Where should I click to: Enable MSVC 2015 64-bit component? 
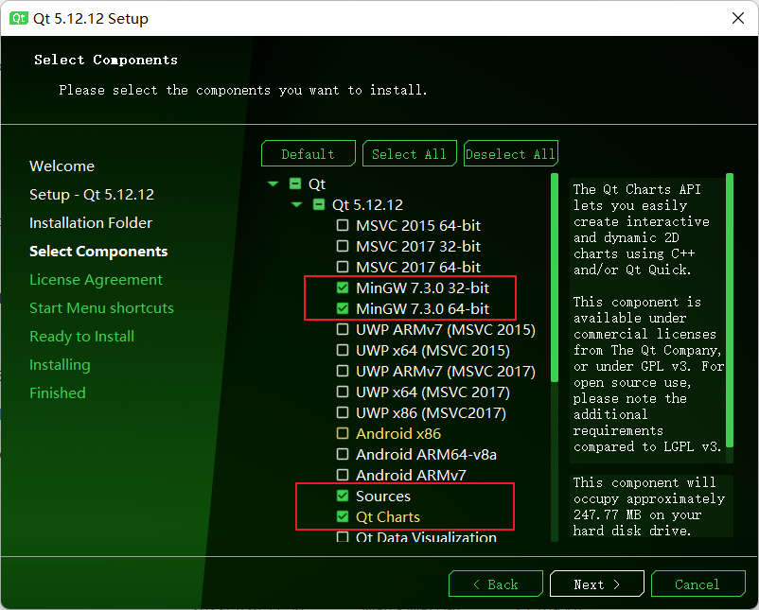point(343,225)
